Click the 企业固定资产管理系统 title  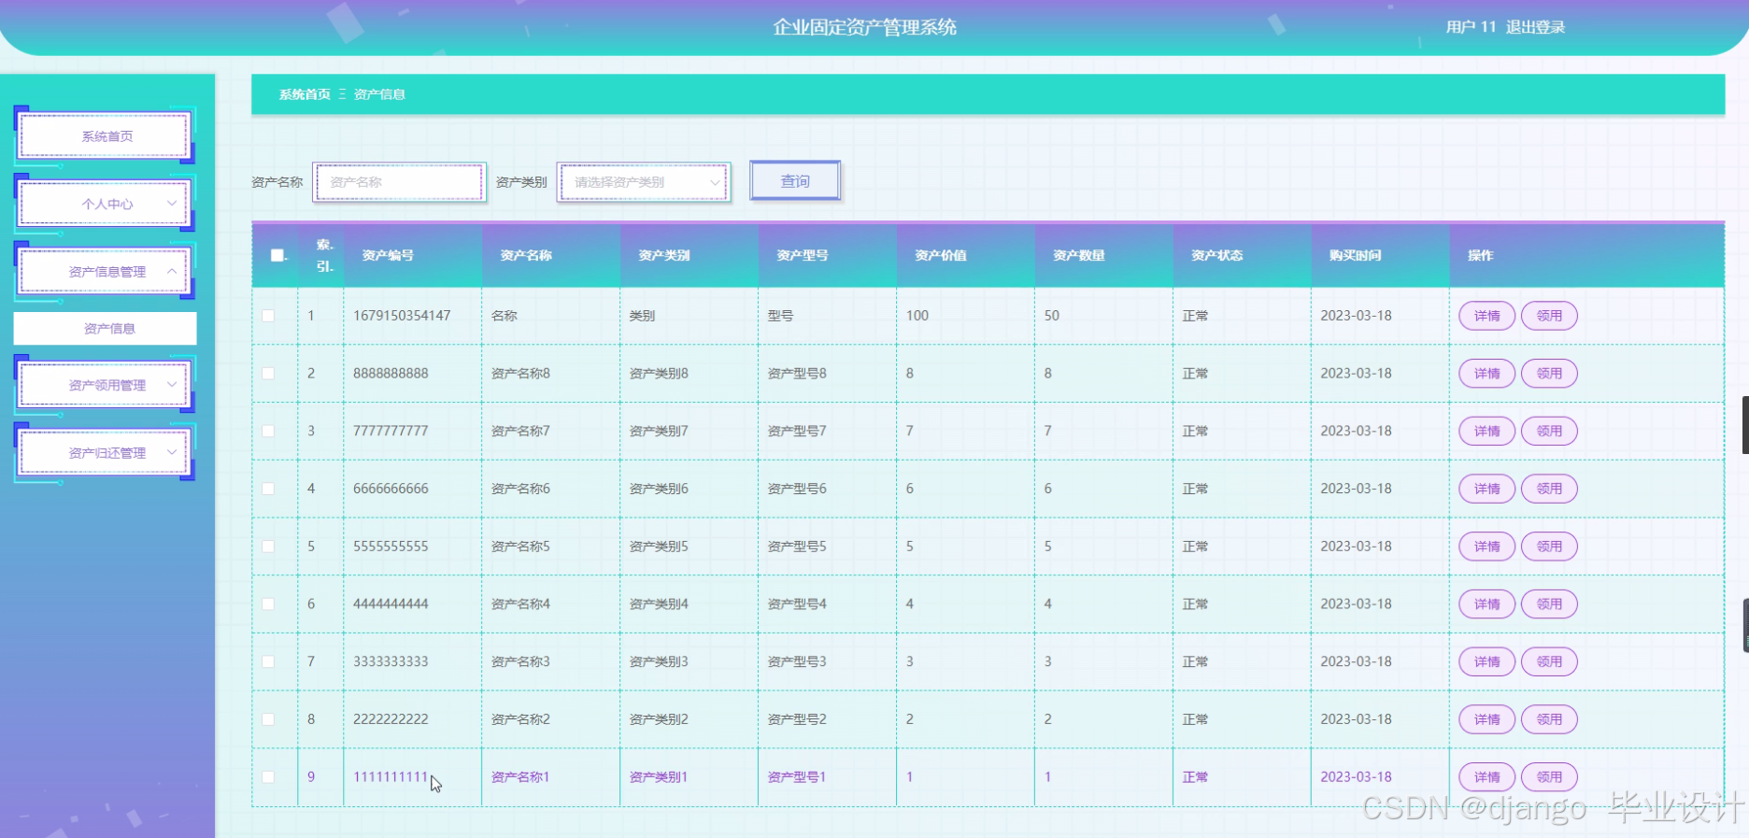point(864,27)
